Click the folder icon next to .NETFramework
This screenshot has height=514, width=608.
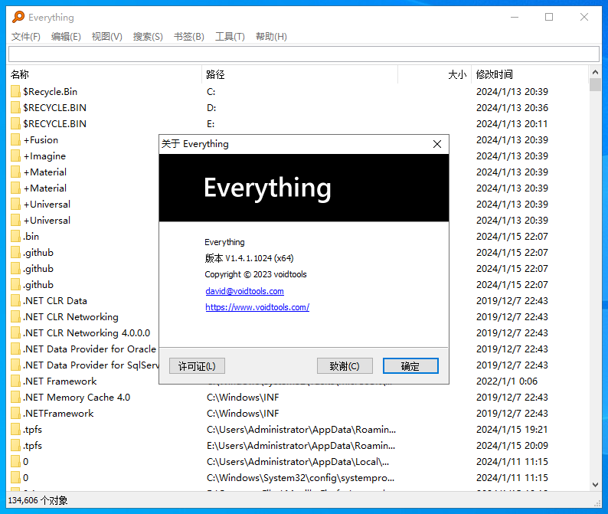[x=15, y=414]
